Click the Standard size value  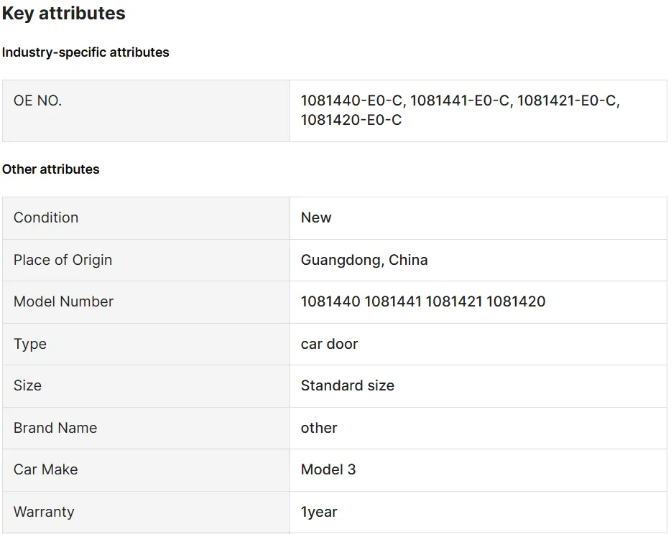(348, 385)
